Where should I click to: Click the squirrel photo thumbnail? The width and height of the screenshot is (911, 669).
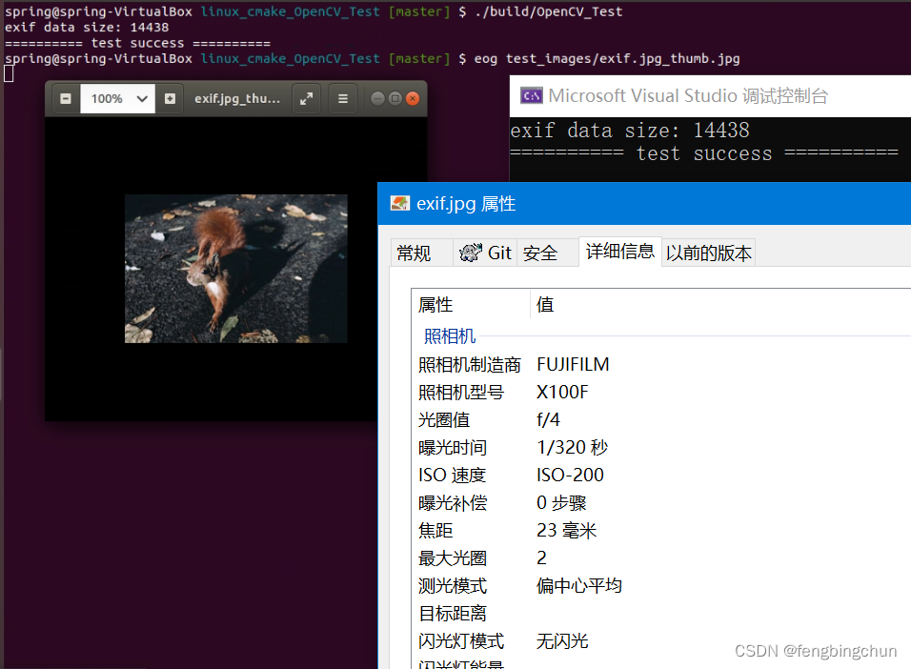tap(235, 269)
